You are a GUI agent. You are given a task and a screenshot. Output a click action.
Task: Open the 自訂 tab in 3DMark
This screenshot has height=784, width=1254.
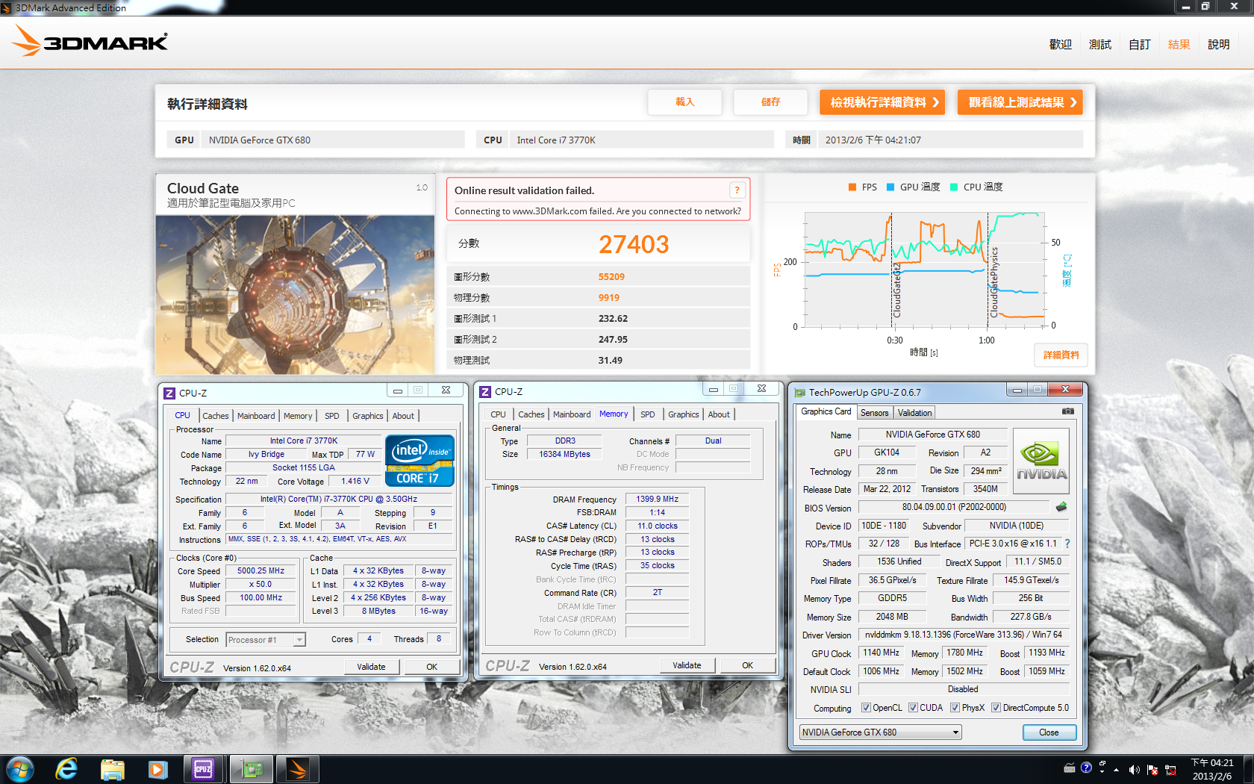point(1140,45)
